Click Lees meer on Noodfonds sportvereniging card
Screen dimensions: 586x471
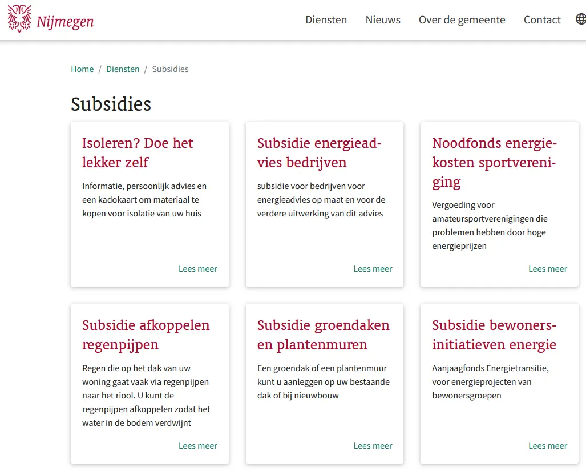pos(548,269)
